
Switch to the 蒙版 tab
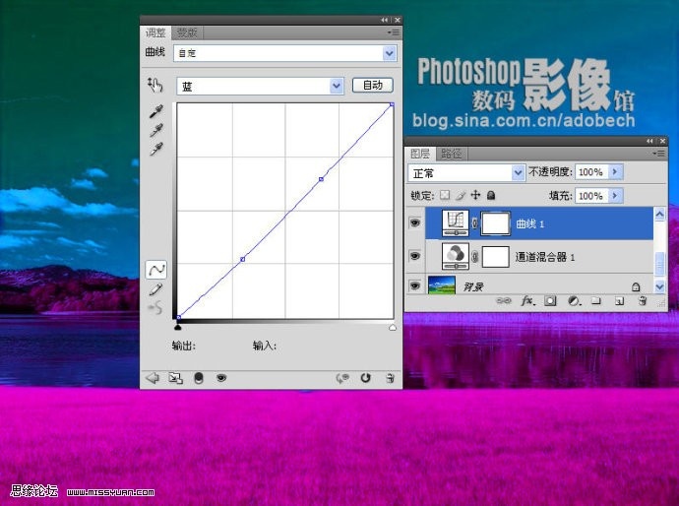187,32
